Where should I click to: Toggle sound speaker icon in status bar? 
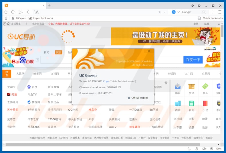tap(204, 149)
